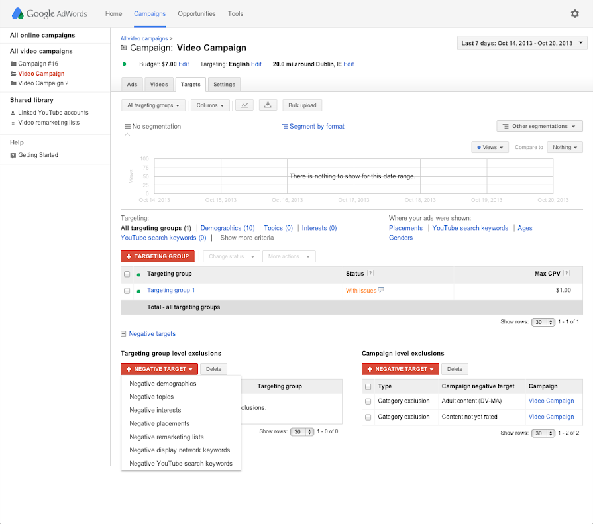Switch to the Videos tab
Image resolution: width=593 pixels, height=524 pixels.
pyautogui.click(x=159, y=84)
